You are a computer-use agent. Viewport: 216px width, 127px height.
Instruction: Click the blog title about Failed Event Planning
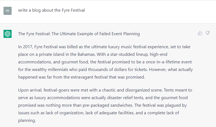click(79, 34)
